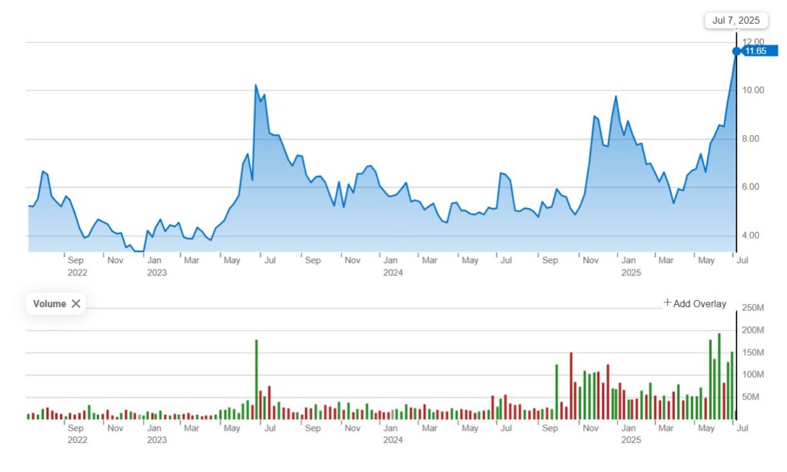Click the tall red volume bar near 150M in October 2024
The image size is (787, 472).
point(571,385)
